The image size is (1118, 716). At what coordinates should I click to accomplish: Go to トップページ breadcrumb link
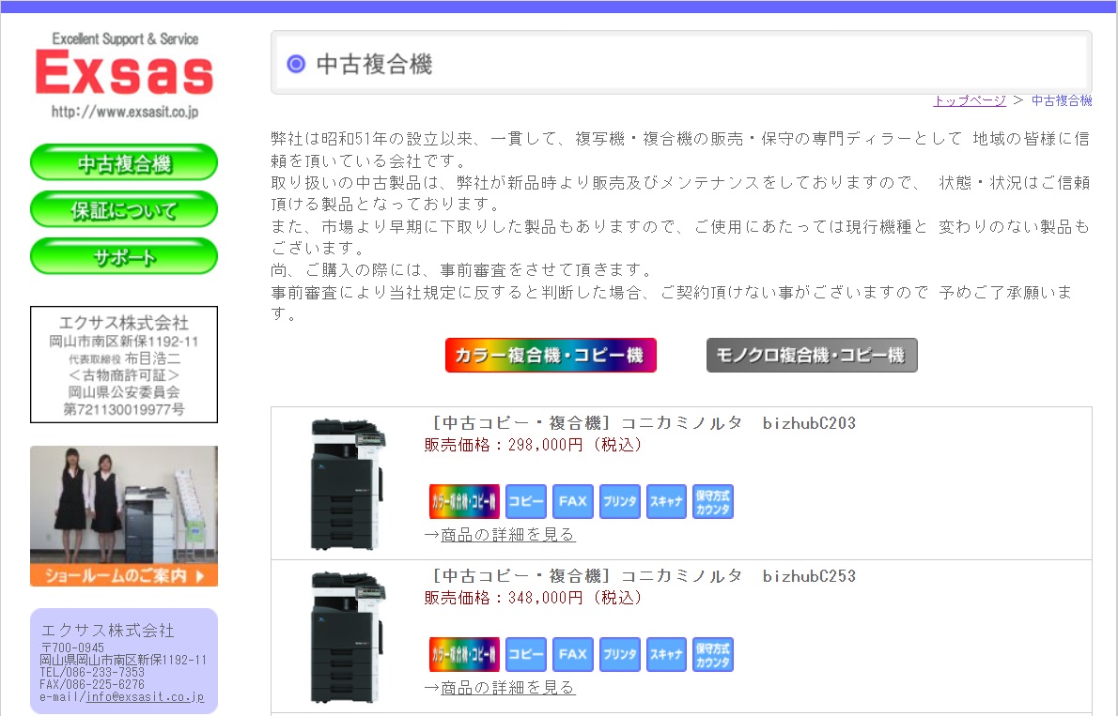970,100
